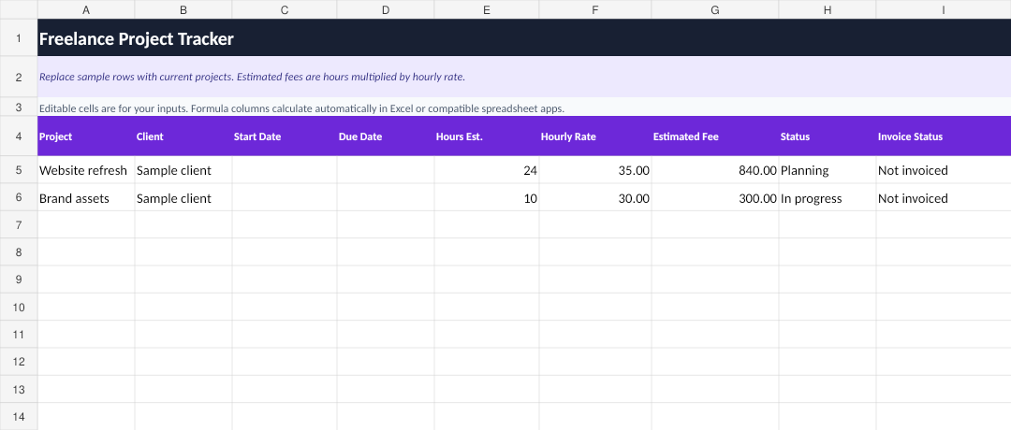Image resolution: width=1011 pixels, height=430 pixels.
Task: Select the hourly rate 35.00
Action: 595,170
